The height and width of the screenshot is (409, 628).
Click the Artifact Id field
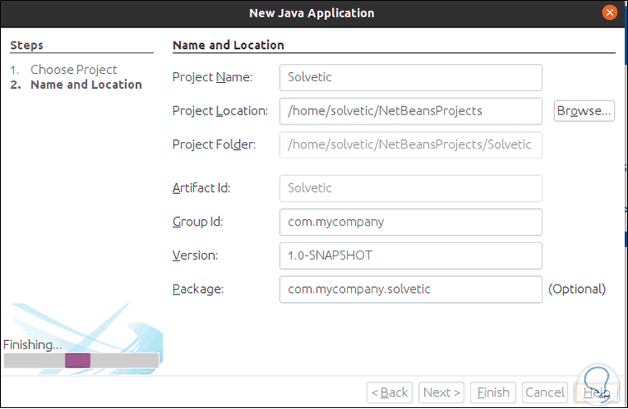pos(411,188)
